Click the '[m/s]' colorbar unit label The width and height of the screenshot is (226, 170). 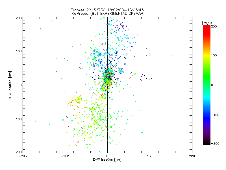pos(208,23)
